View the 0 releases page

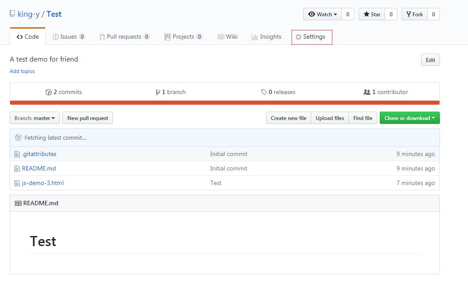278,92
